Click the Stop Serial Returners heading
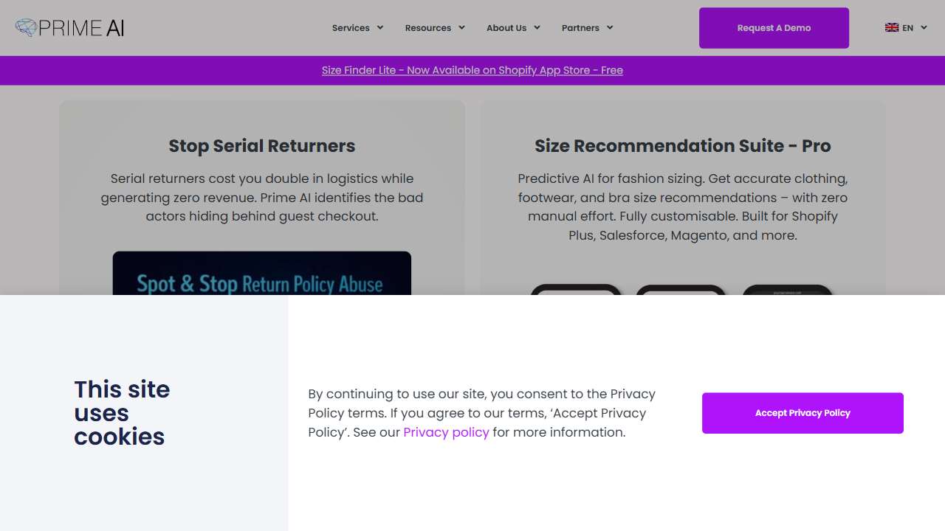Viewport: 945px width, 531px height. (x=262, y=146)
